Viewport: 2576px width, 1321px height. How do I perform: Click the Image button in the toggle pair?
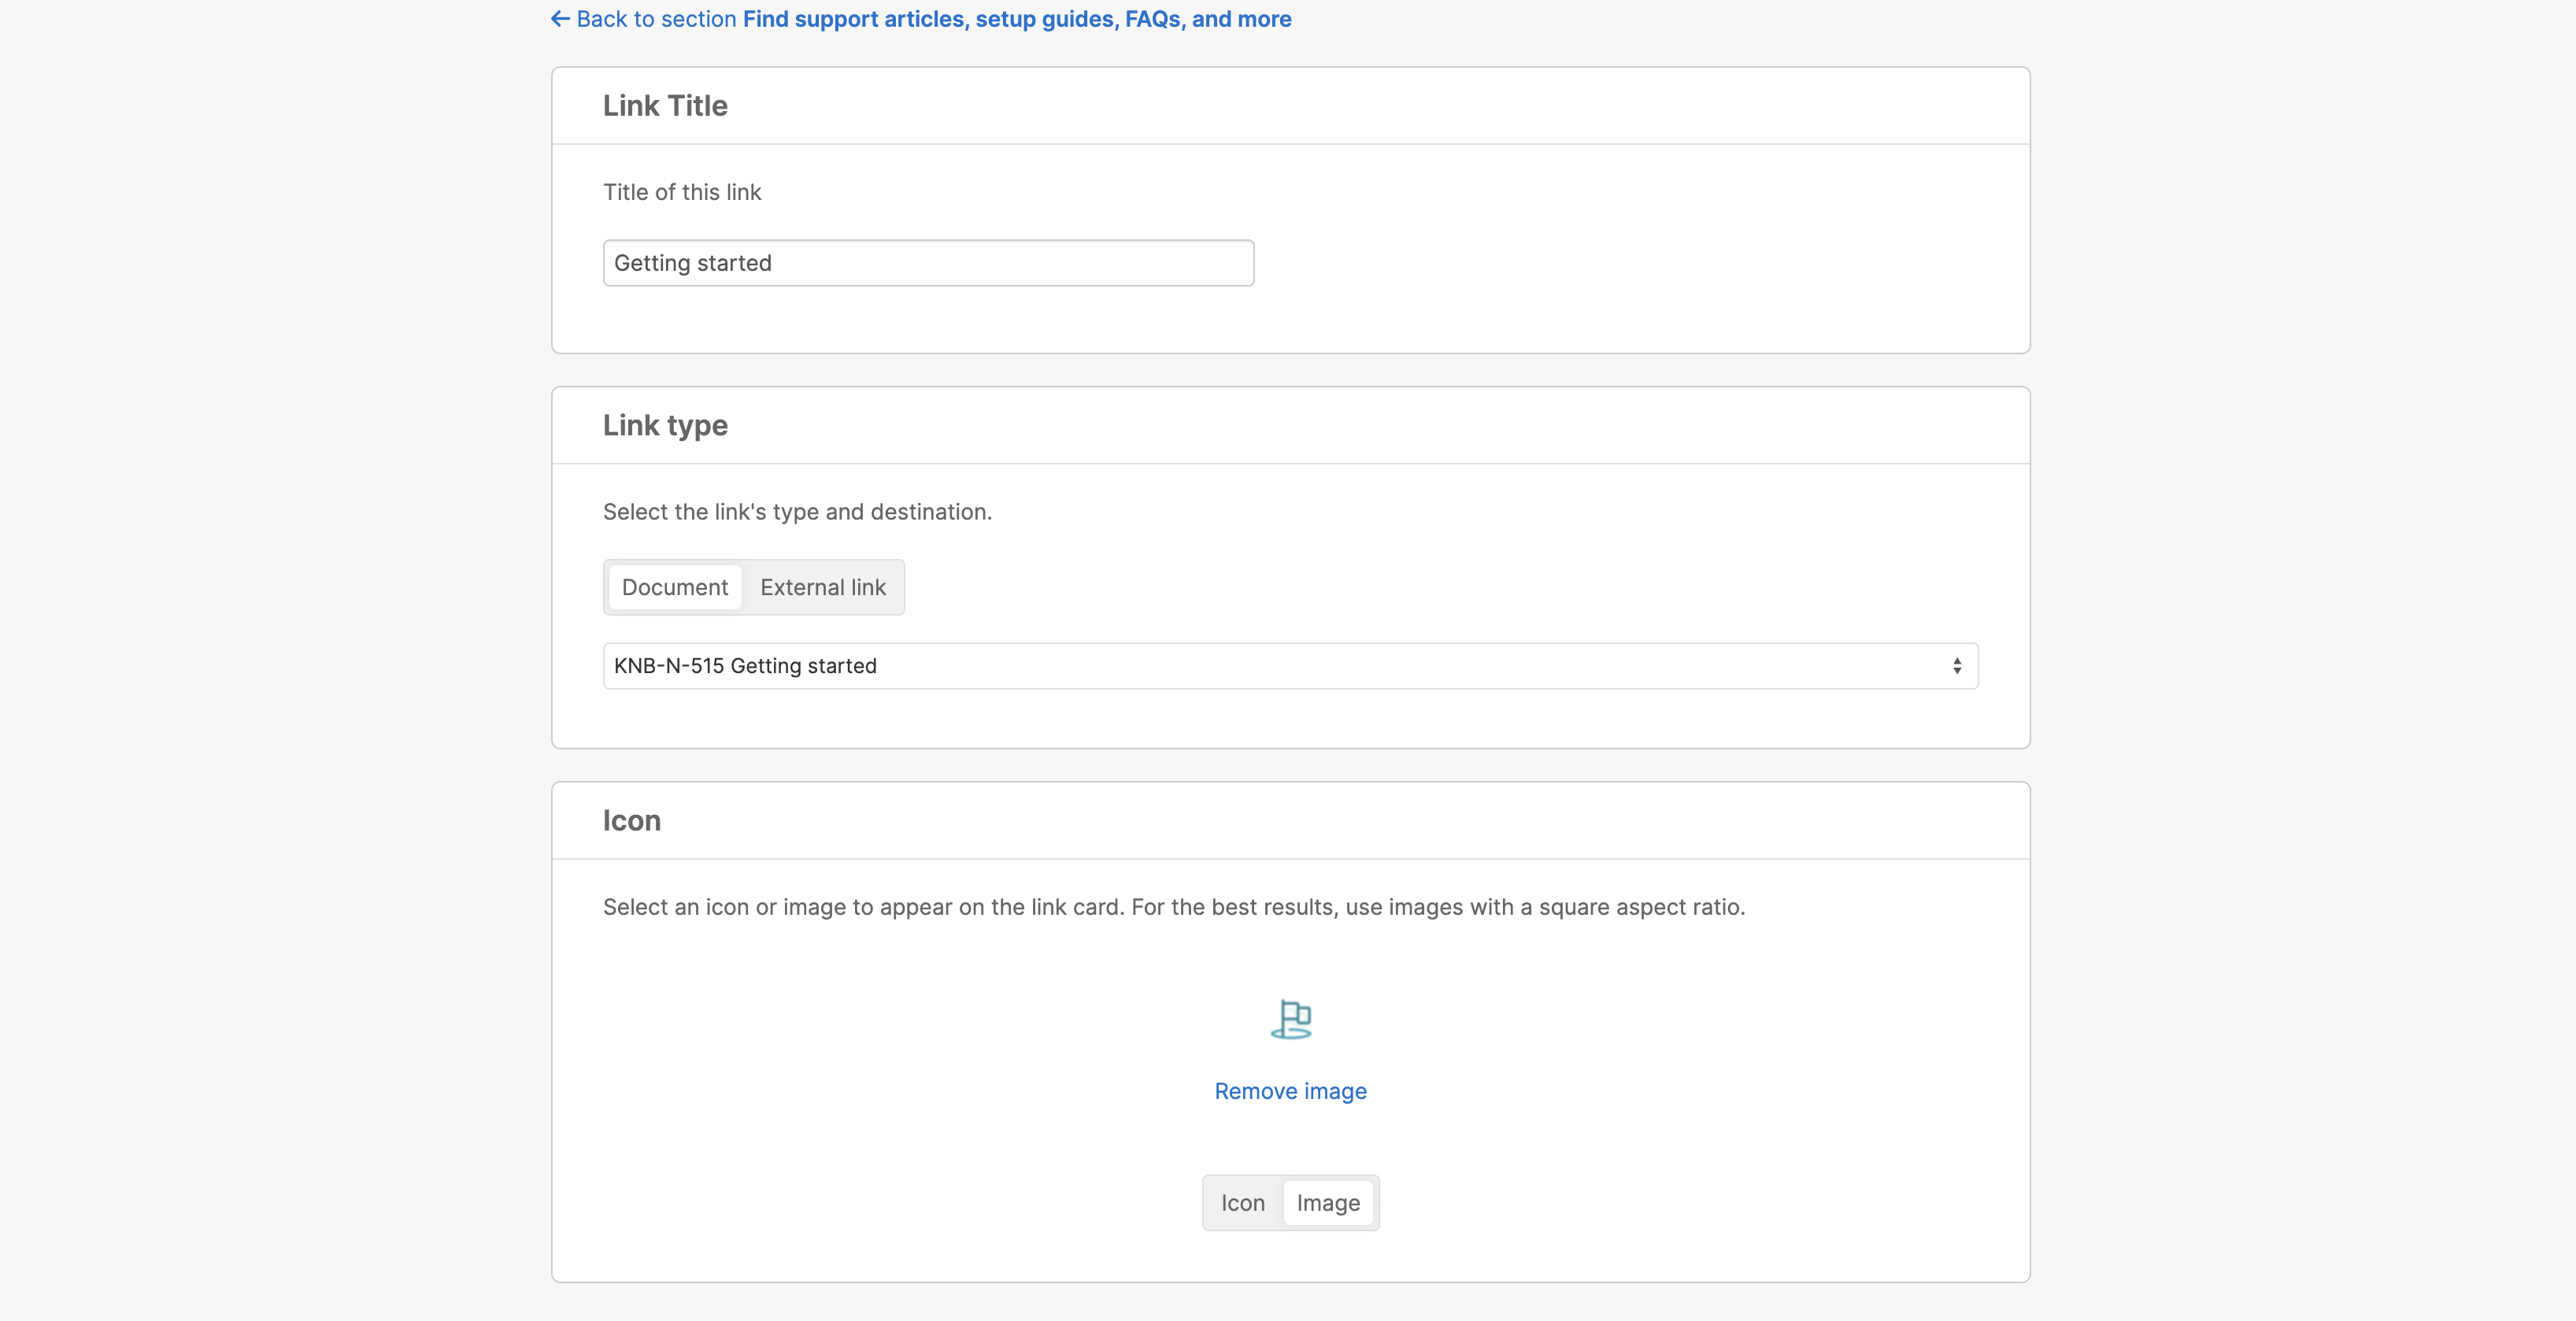click(x=1327, y=1203)
